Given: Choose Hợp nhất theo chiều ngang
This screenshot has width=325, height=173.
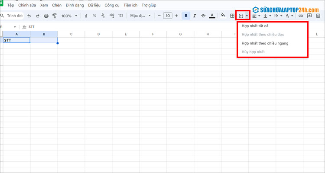Looking at the screenshot, I should tap(265, 43).
